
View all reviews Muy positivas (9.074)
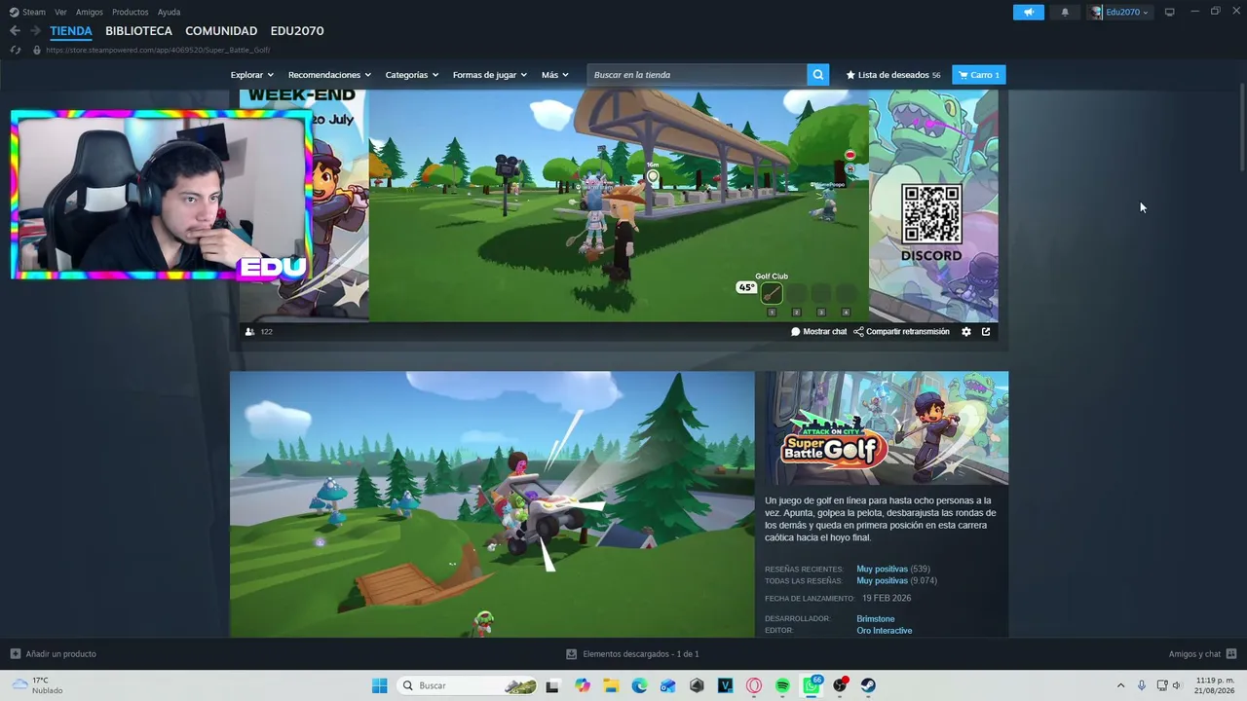click(x=896, y=580)
